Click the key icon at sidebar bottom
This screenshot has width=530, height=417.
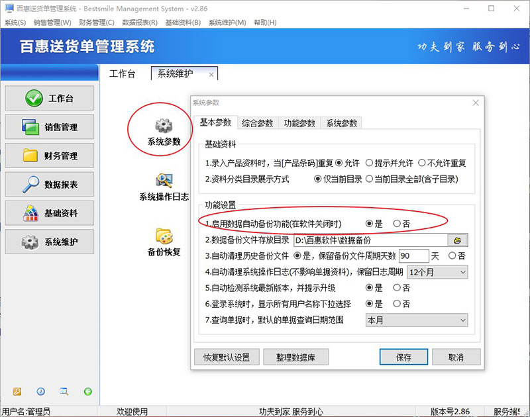17,391
